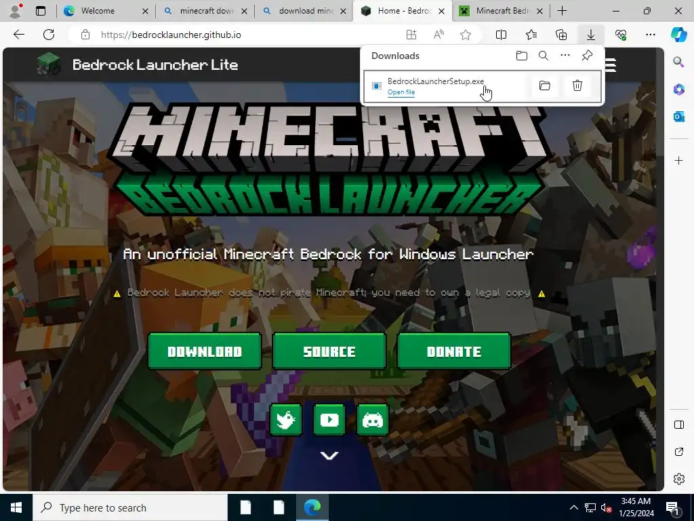Screen dimensions: 694x521
Task: Open the taskbar clock and date
Action: [x=636, y=507]
